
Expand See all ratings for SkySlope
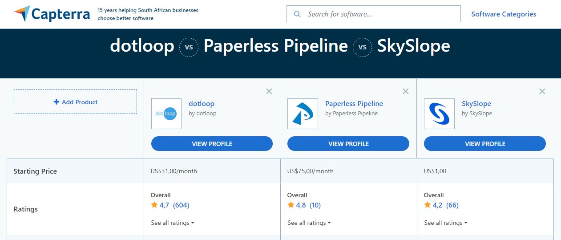click(446, 223)
